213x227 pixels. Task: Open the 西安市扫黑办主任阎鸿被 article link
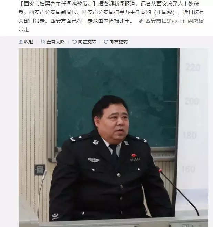[174, 21]
